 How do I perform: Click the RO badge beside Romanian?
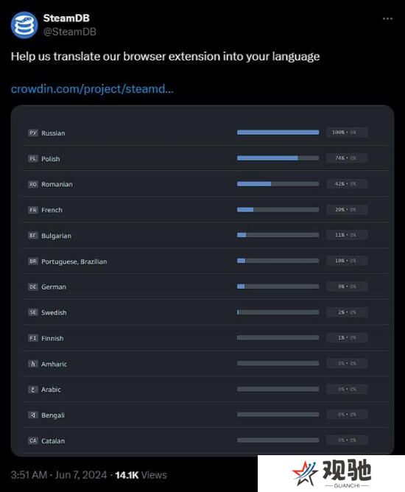(33, 184)
